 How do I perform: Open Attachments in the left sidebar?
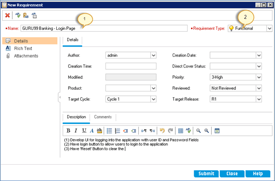coord(26,56)
